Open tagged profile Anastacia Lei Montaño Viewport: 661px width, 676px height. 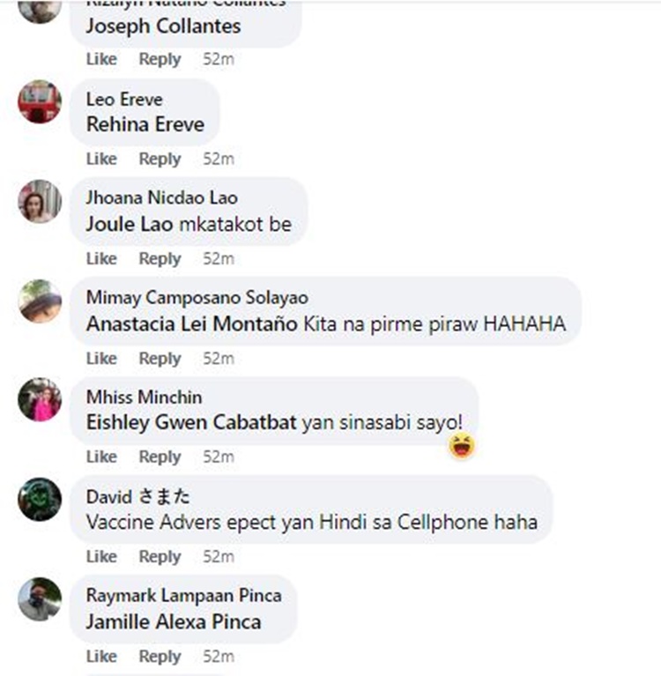pyautogui.click(x=192, y=323)
